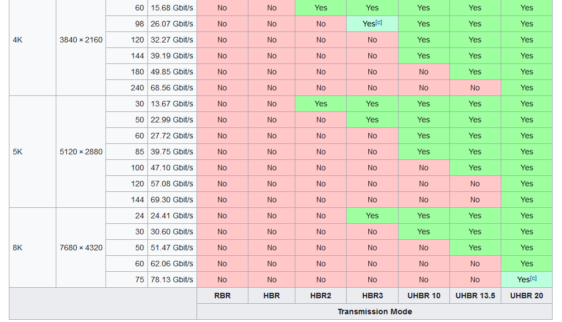Select the HBR3 column header
The width and height of the screenshot is (562, 322).
coord(373,296)
